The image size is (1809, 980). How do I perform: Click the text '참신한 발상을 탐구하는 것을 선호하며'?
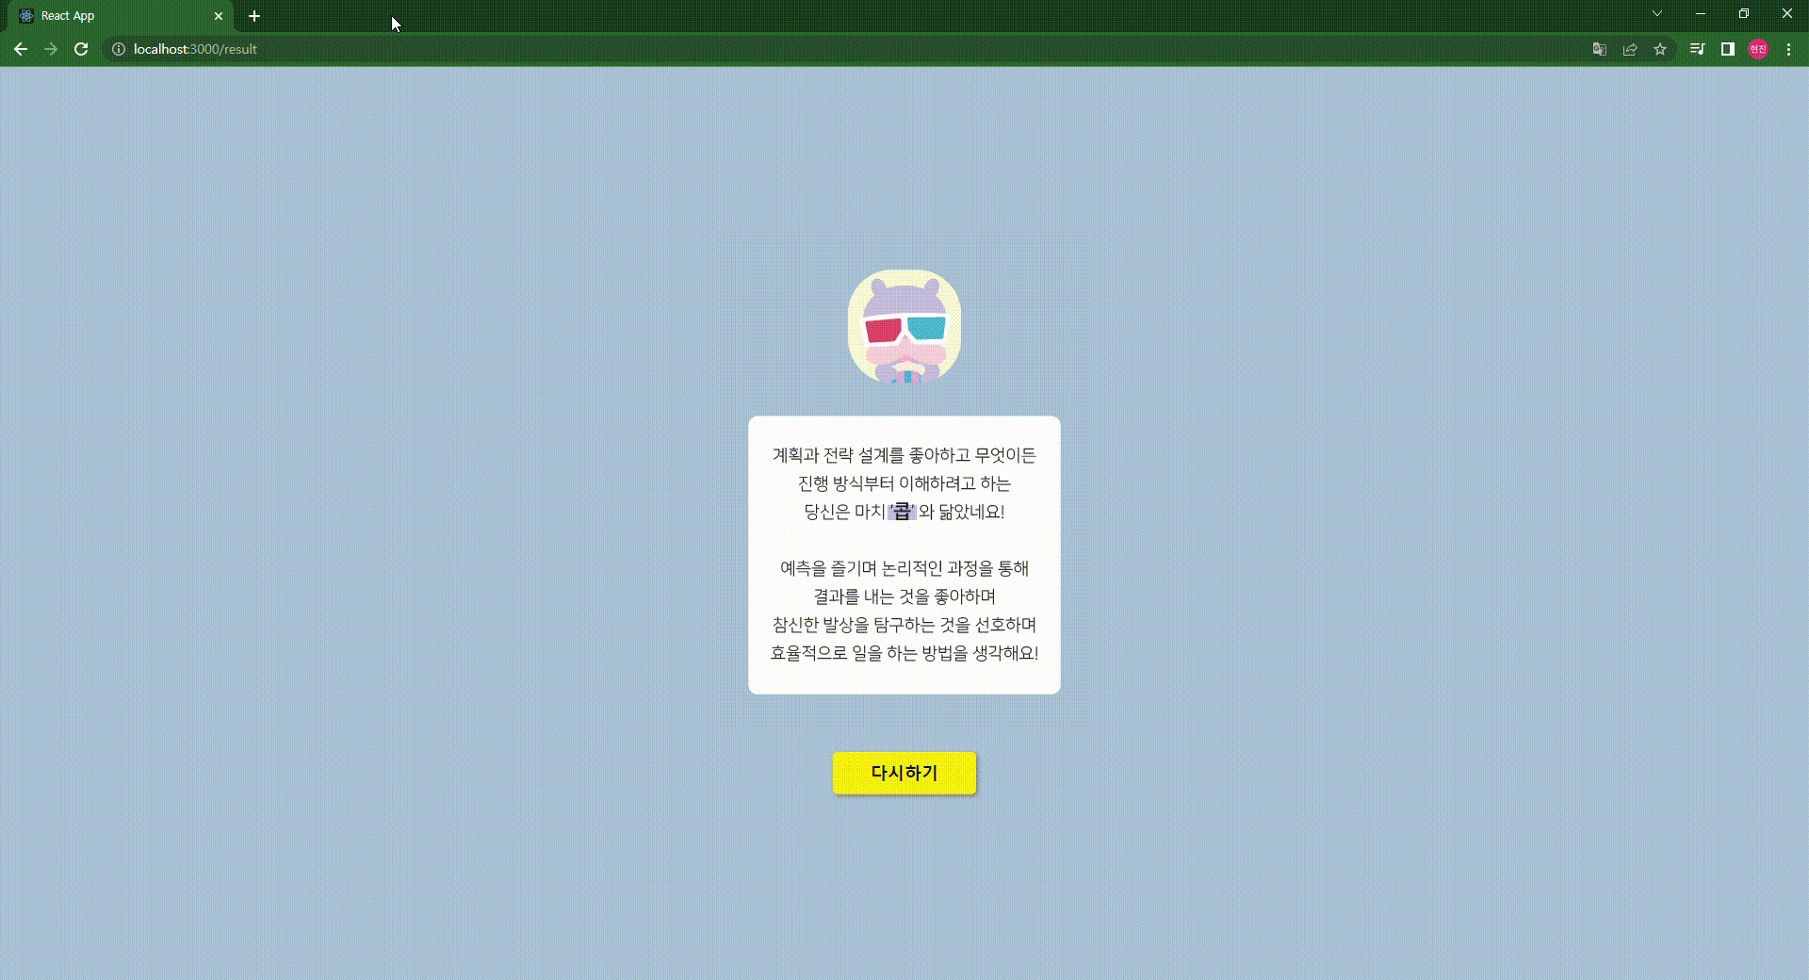pos(904,625)
